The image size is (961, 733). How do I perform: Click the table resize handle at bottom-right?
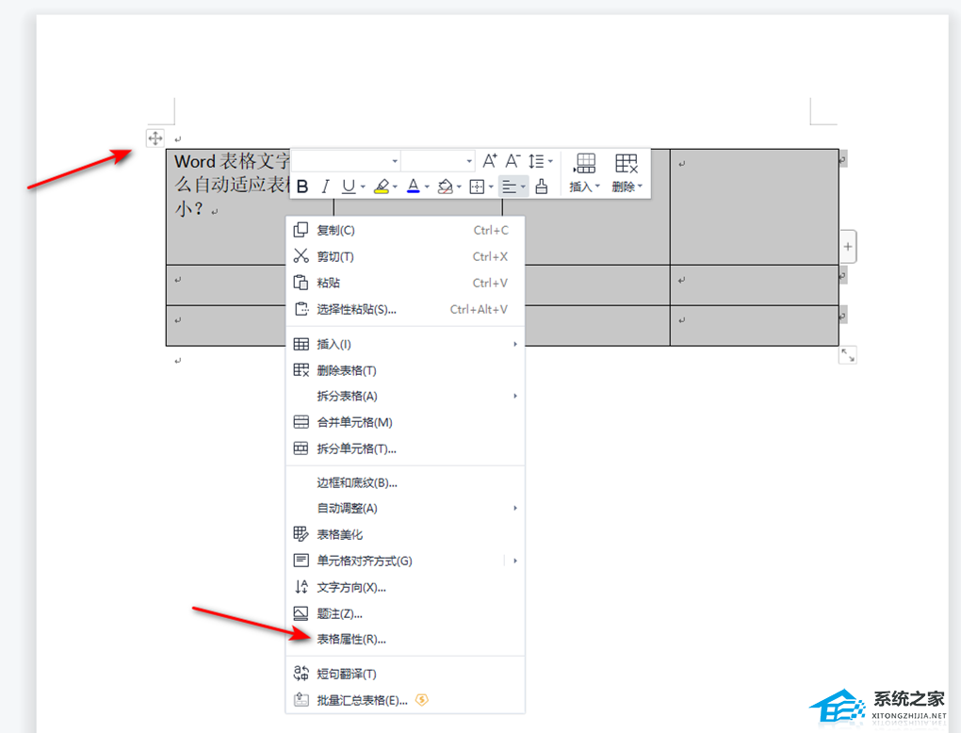tap(848, 354)
